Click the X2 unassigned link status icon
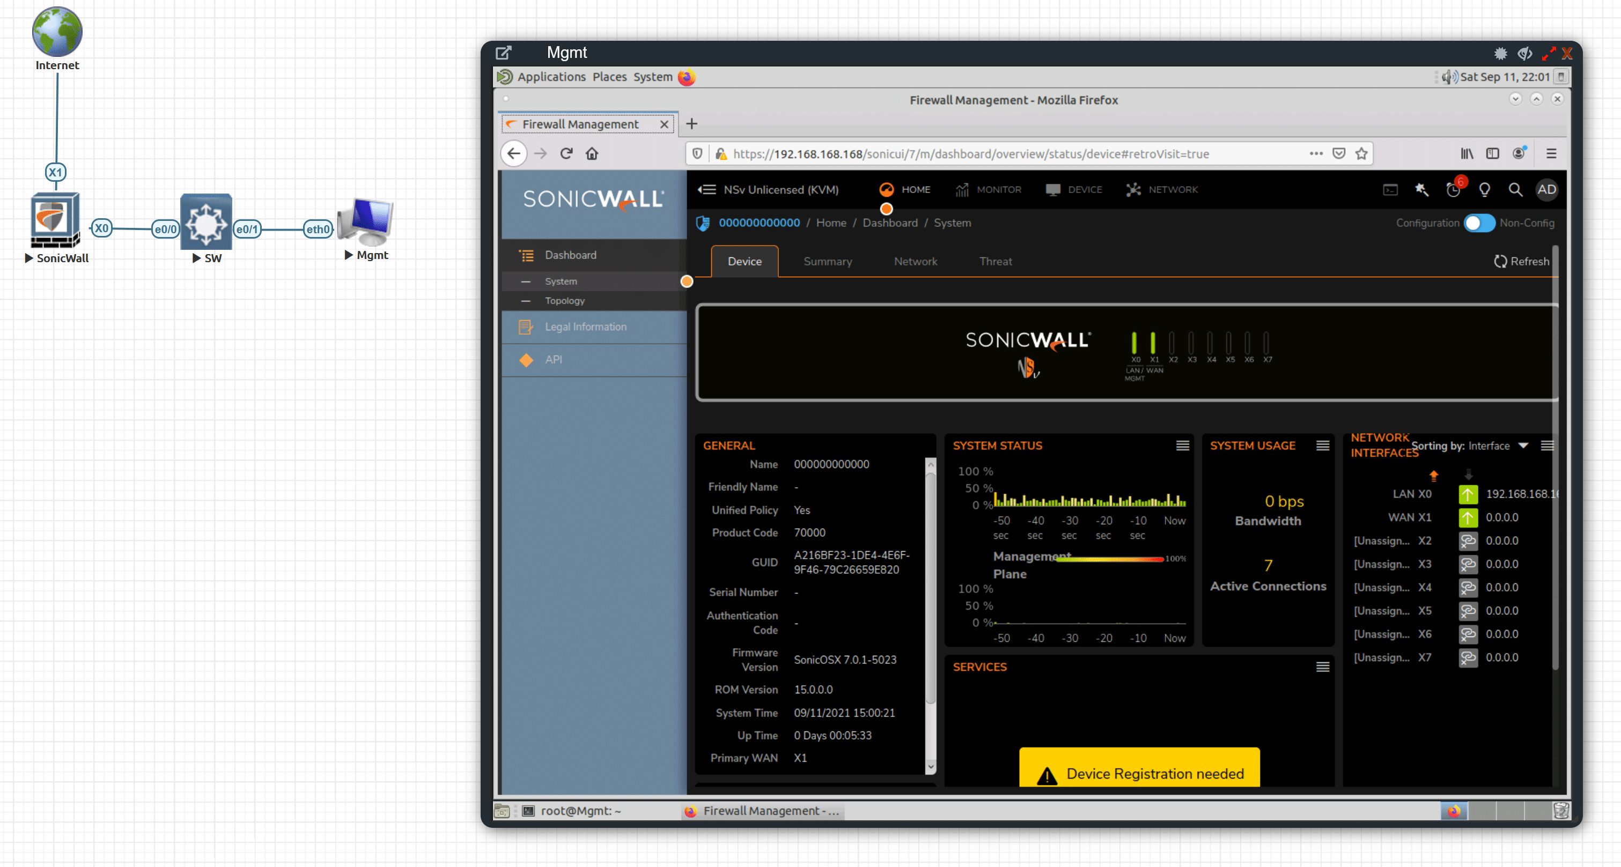 pyautogui.click(x=1468, y=540)
